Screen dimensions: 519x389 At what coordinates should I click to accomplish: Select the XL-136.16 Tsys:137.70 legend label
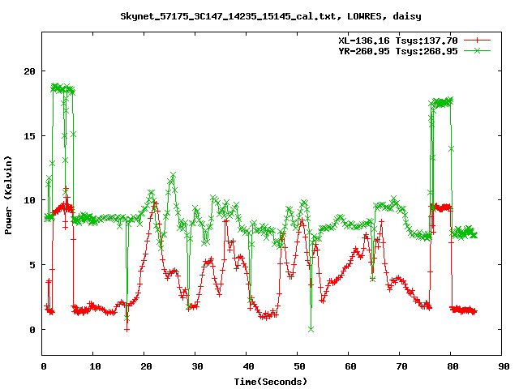398,41
